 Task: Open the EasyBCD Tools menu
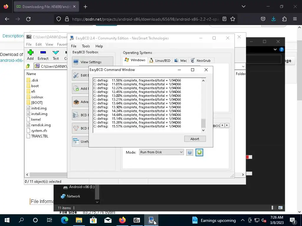click(x=86, y=46)
